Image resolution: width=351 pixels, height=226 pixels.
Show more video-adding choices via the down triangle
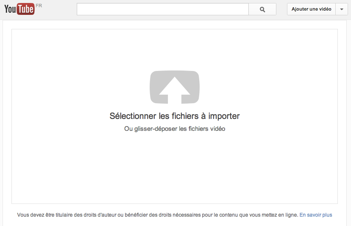pos(342,9)
